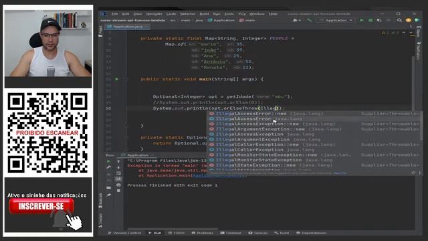Viewport: 428px width, 241px height.
Task: Open the Refactor menu
Action: click(x=187, y=13)
